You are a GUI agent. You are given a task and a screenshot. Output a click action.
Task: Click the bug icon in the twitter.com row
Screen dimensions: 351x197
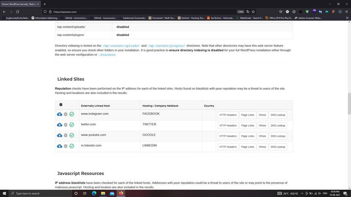pyautogui.click(x=66, y=124)
